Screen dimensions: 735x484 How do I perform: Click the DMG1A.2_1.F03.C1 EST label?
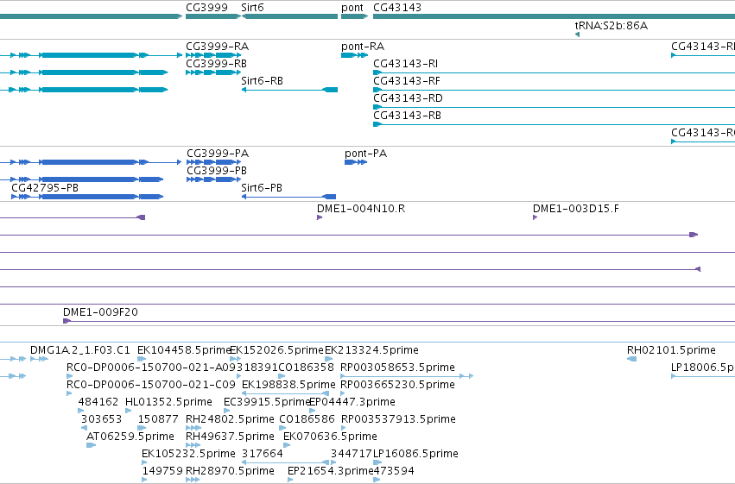pos(80,350)
